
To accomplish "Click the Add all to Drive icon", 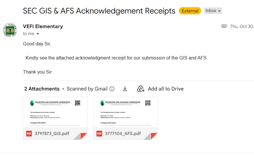I will coord(141,89).
